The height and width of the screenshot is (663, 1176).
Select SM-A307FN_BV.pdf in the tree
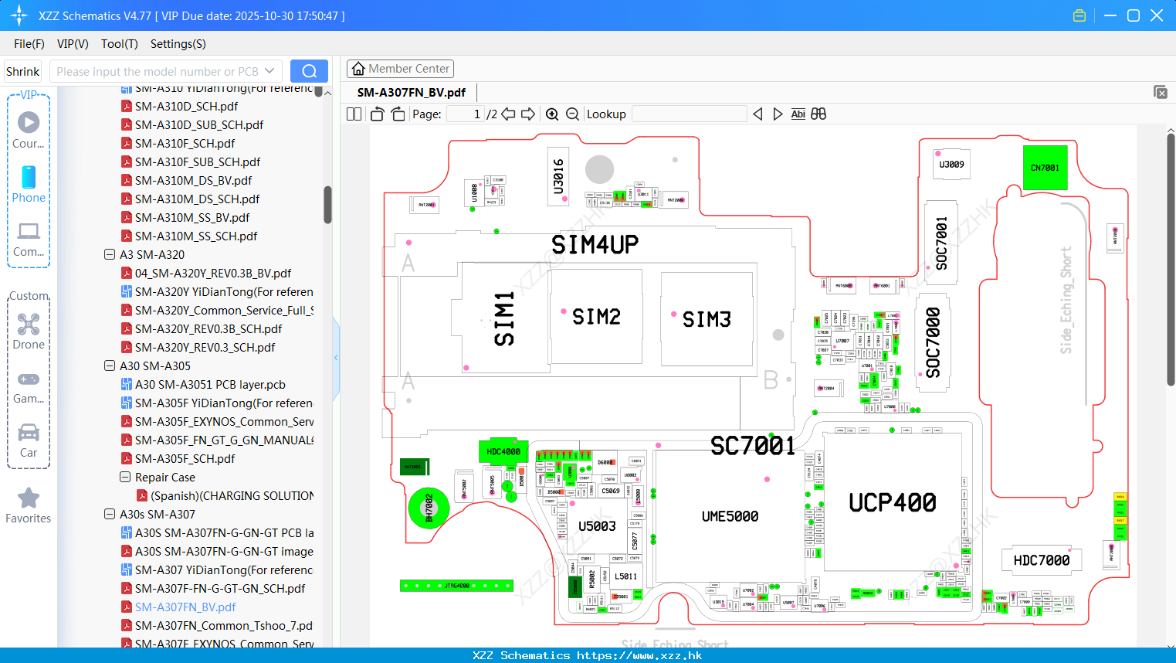[x=185, y=607]
